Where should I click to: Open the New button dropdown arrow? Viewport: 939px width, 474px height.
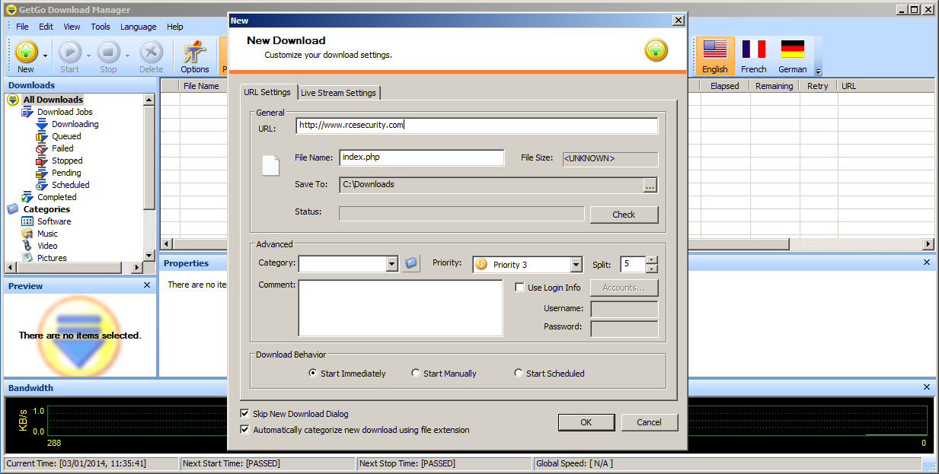pyautogui.click(x=45, y=56)
